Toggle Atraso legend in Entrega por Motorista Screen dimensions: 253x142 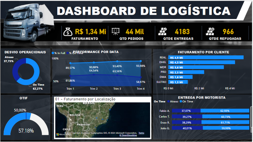[169, 101]
